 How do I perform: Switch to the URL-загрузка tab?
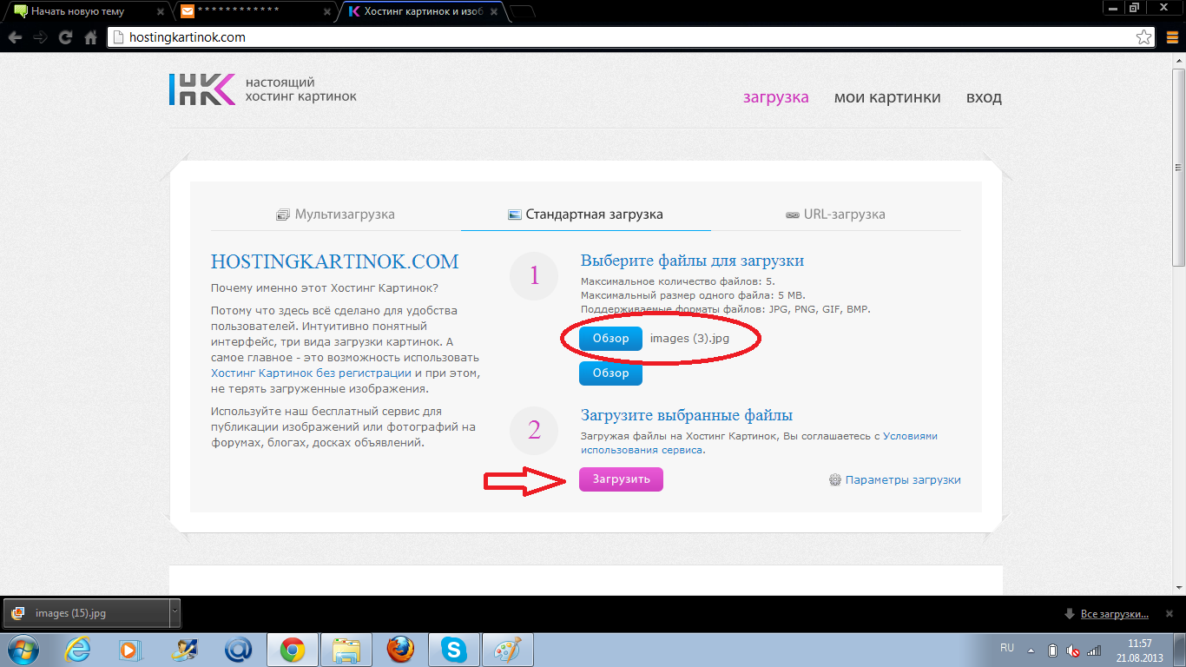click(835, 215)
